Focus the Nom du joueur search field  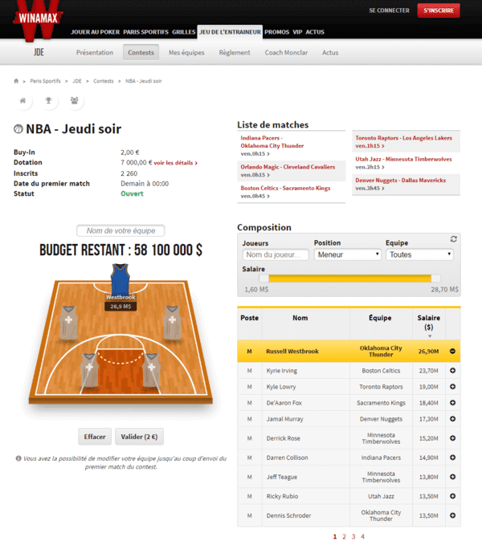(276, 254)
